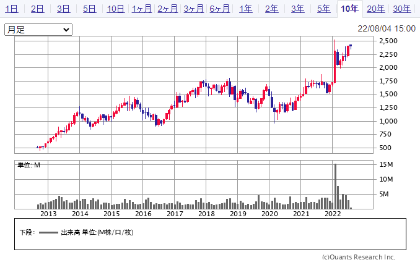
Task: Click the 1,500 price axis label
Action: click(x=388, y=95)
